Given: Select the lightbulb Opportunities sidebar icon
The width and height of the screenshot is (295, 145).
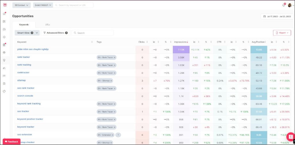Looking at the screenshot, I should [4, 60].
